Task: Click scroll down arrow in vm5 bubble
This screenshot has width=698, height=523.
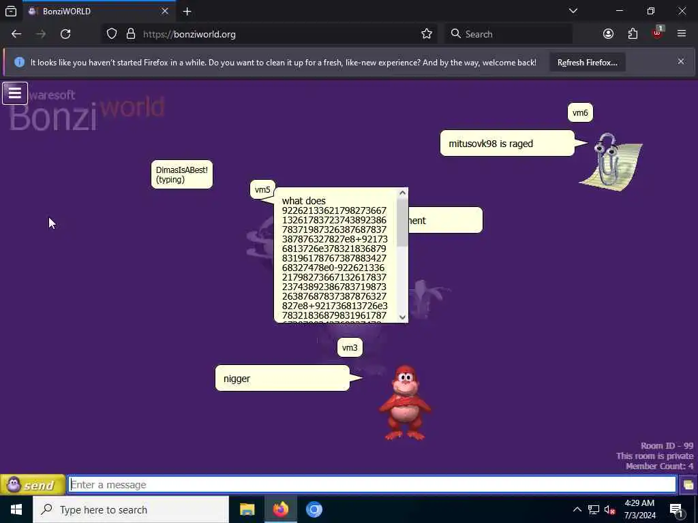Action: pyautogui.click(x=402, y=317)
